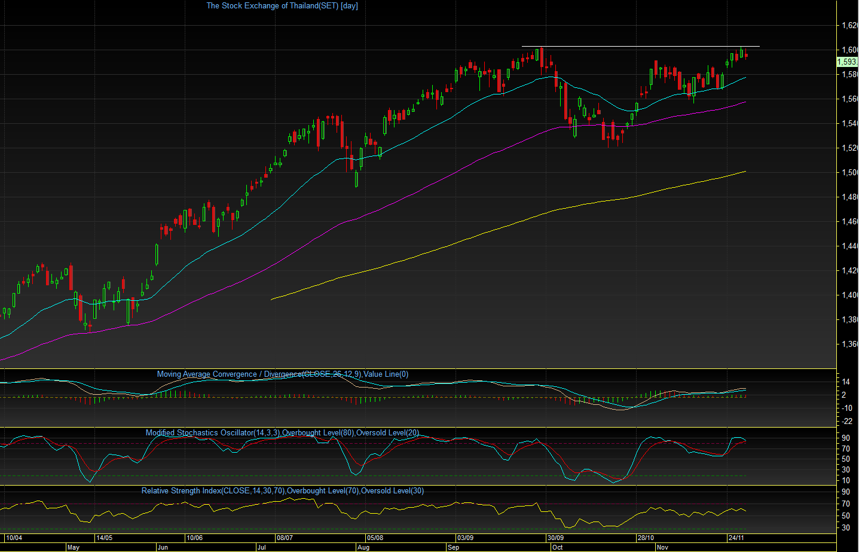This screenshot has height=552, width=859.
Task: Select the Jun month label
Action: tap(163, 547)
